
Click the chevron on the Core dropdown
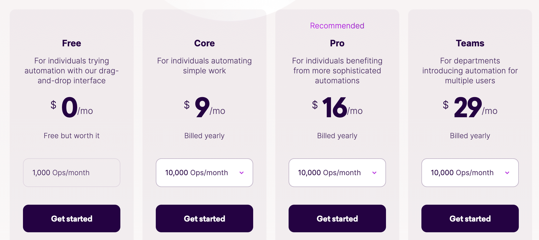242,173
